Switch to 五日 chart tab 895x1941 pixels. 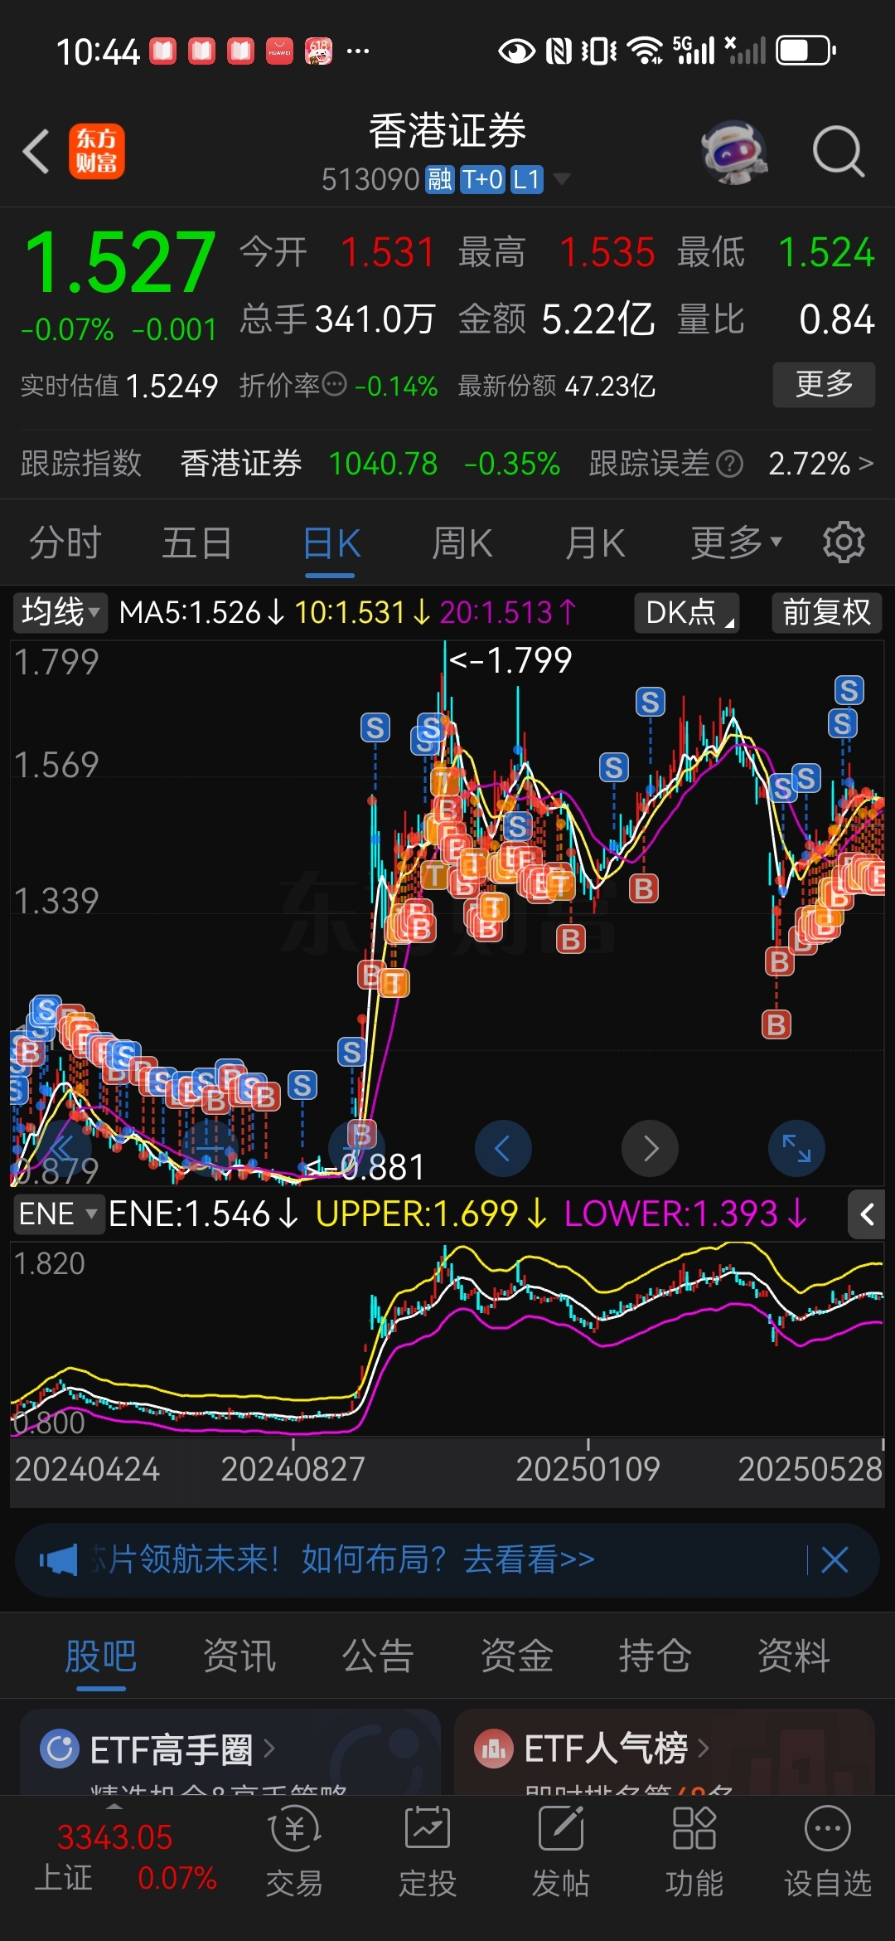pyautogui.click(x=197, y=544)
